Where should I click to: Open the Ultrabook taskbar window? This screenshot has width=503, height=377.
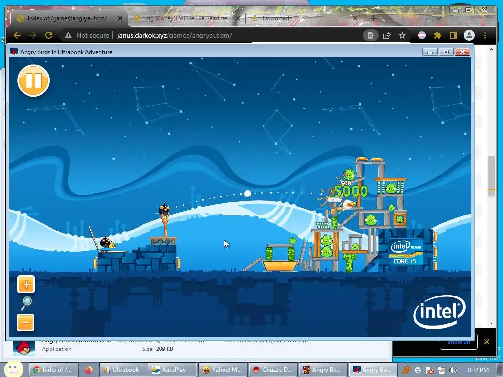click(x=124, y=370)
